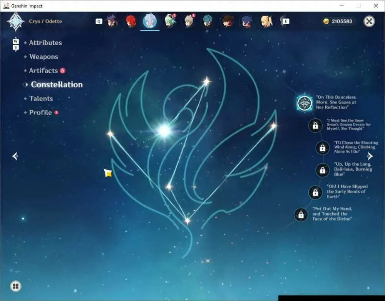385x301 pixels.
Task: Select the blonde ponytail character portrait
Action: pyautogui.click(x=266, y=21)
